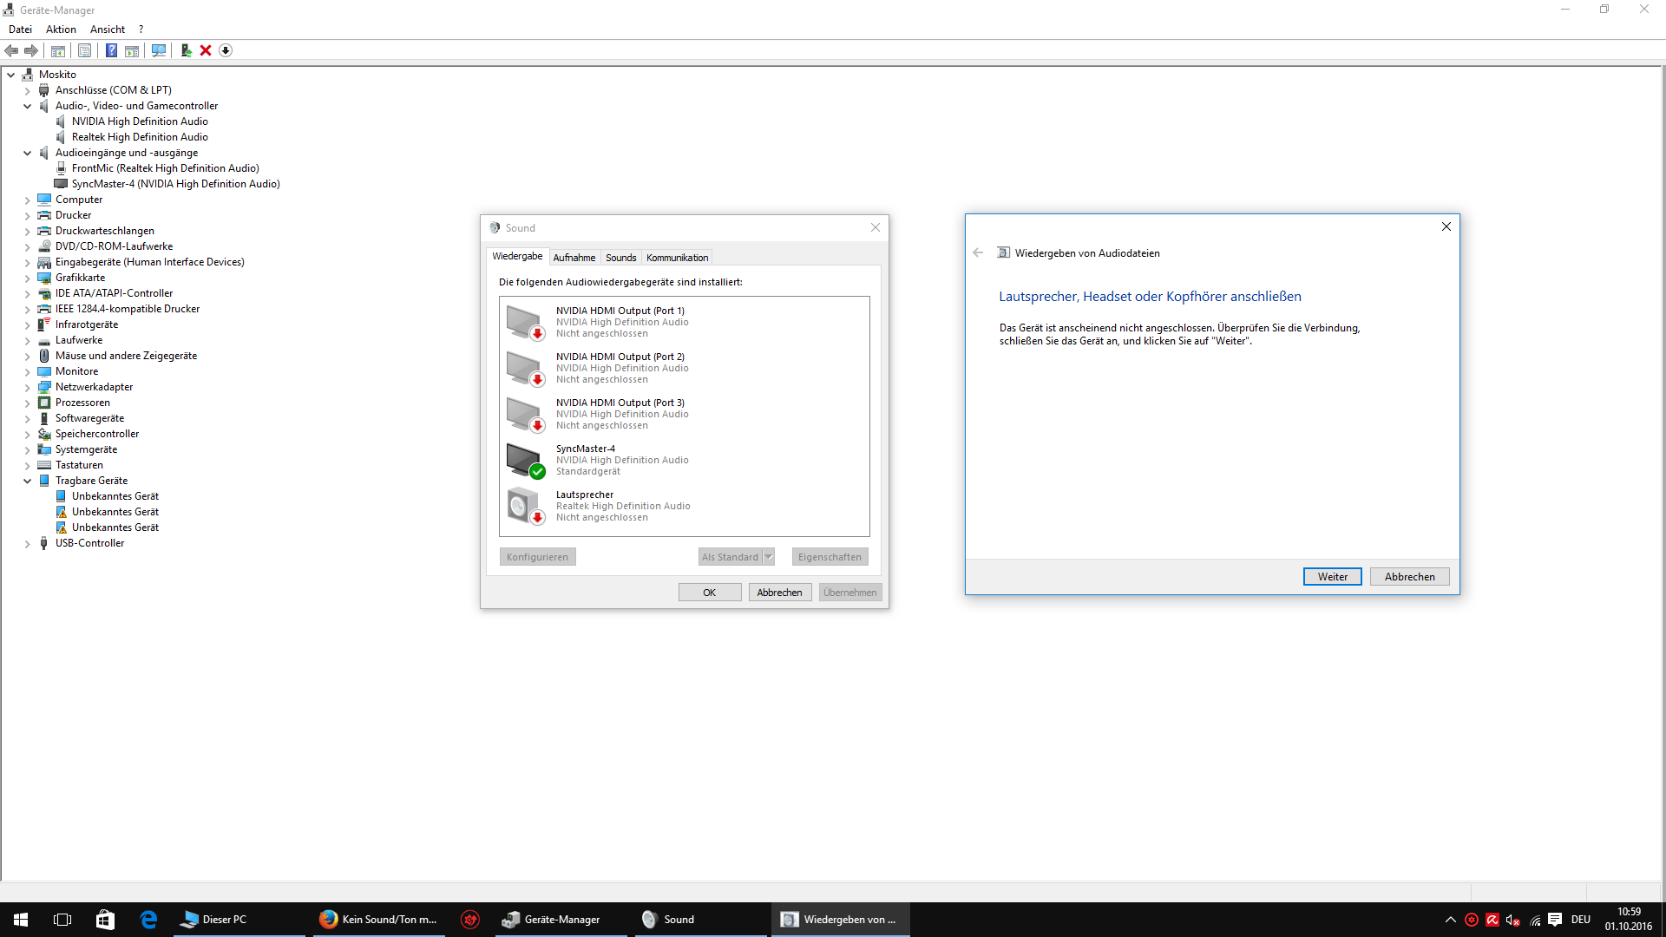Expand the Netzwerkadapter tree node
Screen dimensions: 1666x937
click(x=27, y=387)
